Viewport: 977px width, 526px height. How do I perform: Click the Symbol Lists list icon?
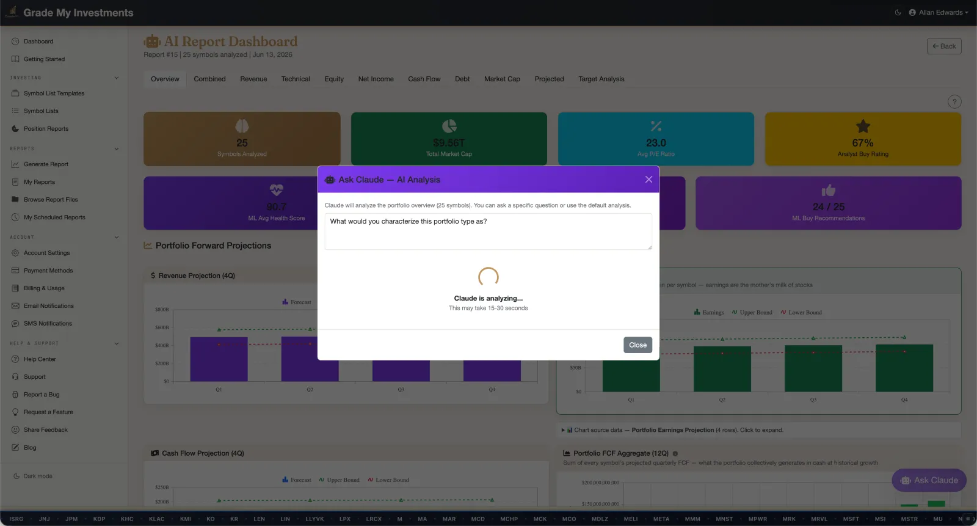point(15,111)
